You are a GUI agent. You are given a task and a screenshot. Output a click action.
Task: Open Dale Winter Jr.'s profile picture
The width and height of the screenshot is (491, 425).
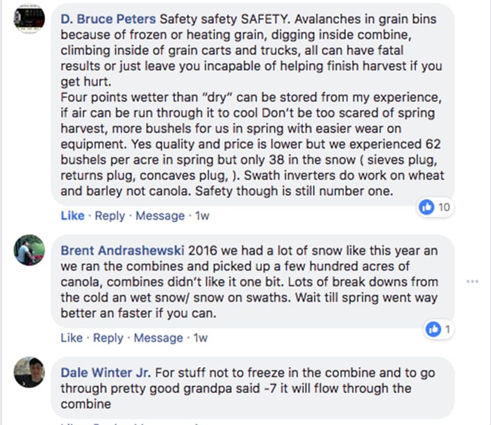click(30, 374)
